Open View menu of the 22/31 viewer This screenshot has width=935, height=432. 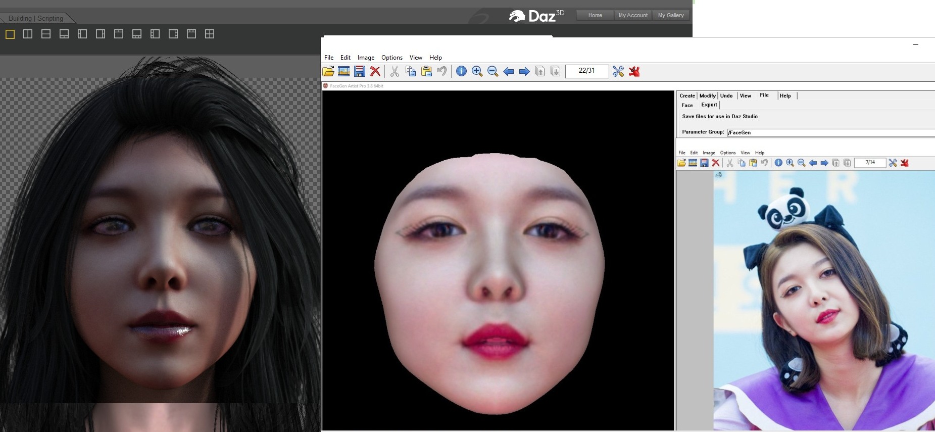coord(416,58)
